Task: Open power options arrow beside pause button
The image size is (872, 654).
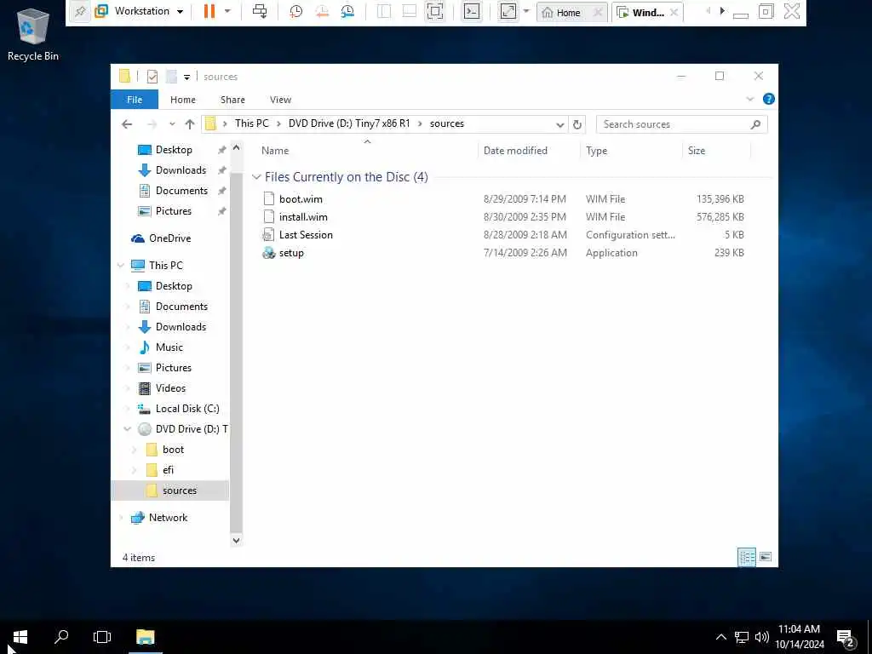Action: click(x=227, y=11)
